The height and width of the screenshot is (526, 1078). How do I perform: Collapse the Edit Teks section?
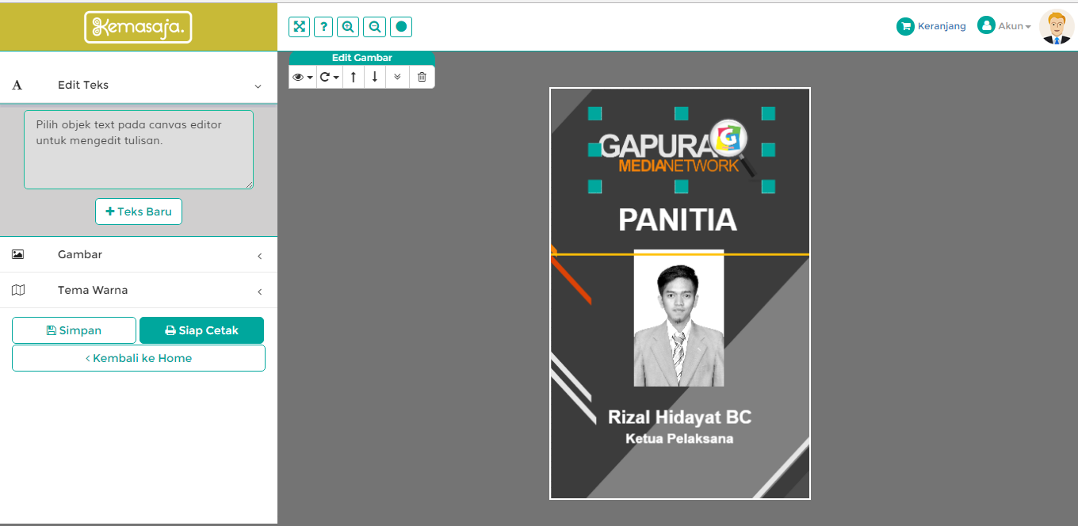[x=139, y=85]
